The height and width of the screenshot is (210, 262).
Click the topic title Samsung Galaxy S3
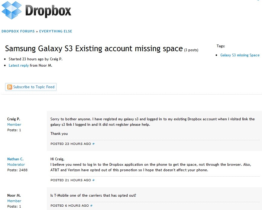tap(94, 48)
